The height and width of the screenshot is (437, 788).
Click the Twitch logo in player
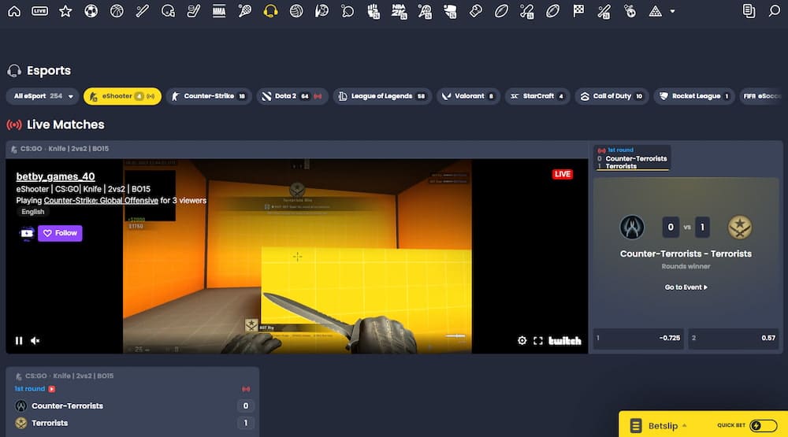(x=565, y=341)
